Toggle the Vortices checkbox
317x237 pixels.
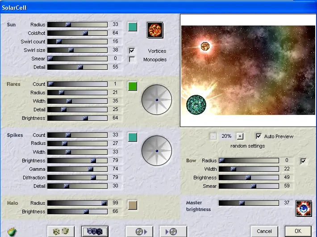(x=132, y=51)
